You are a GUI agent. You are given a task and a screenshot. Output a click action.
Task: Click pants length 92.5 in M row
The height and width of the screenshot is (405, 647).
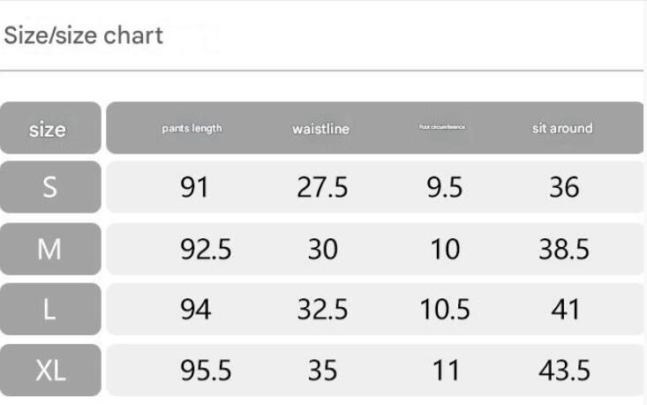206,250
